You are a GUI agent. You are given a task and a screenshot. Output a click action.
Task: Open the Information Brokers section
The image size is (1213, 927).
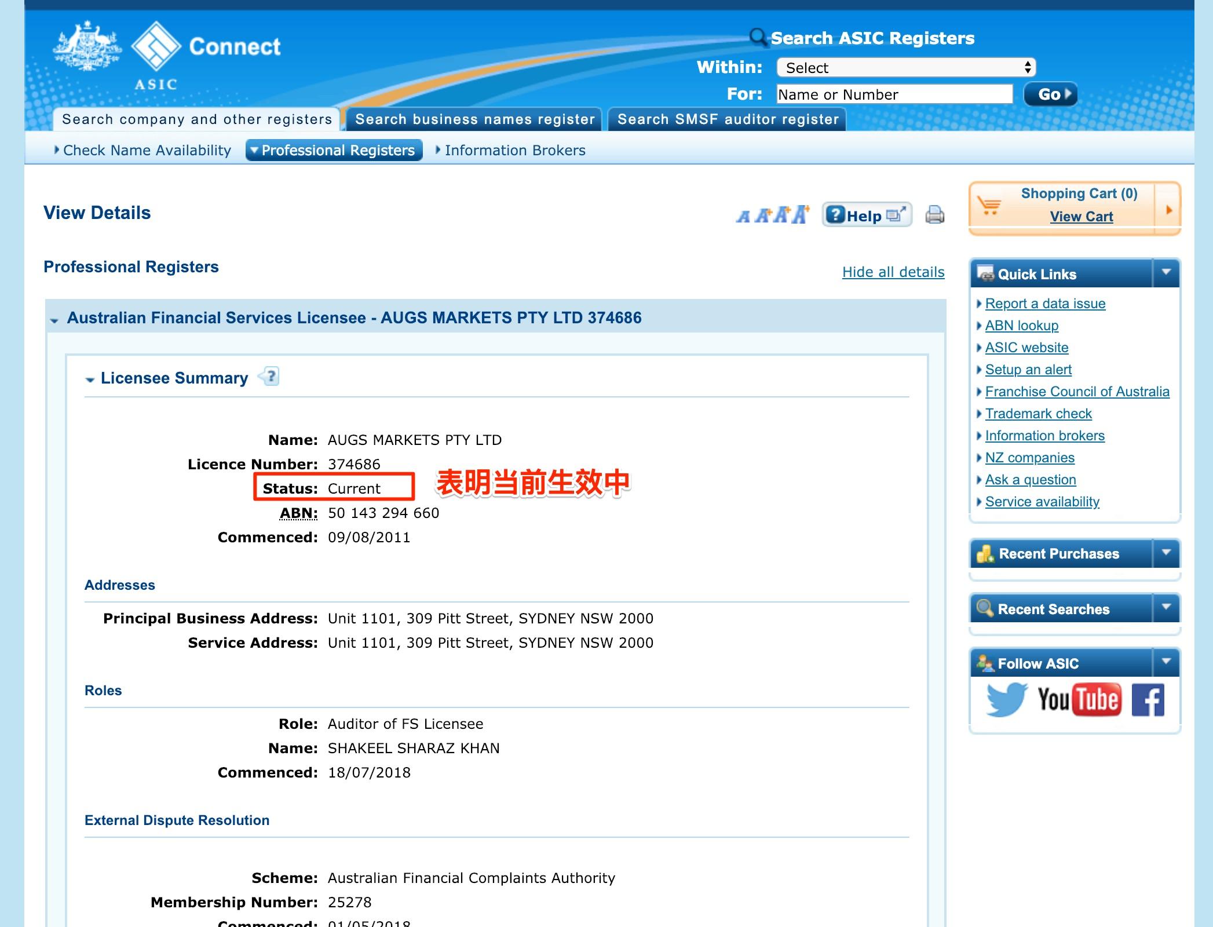(514, 150)
